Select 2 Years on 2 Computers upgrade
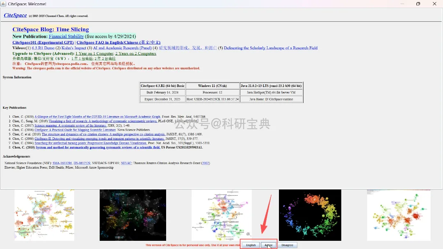Screen dimensions: 443x249 coord(136,53)
